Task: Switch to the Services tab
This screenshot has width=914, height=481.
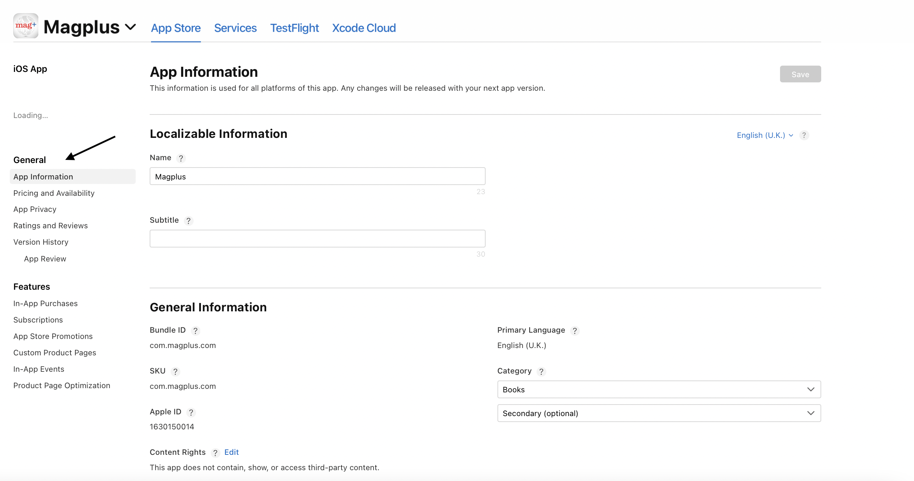Action: (x=235, y=28)
